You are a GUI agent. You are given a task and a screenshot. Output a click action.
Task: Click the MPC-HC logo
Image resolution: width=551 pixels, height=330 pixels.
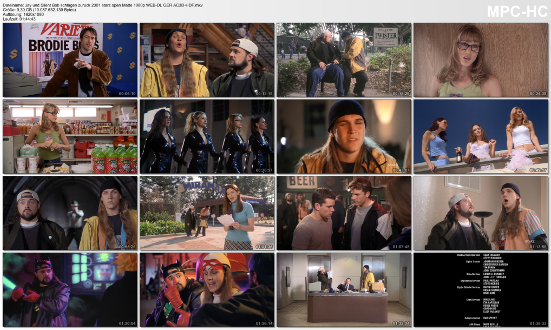tap(517, 11)
